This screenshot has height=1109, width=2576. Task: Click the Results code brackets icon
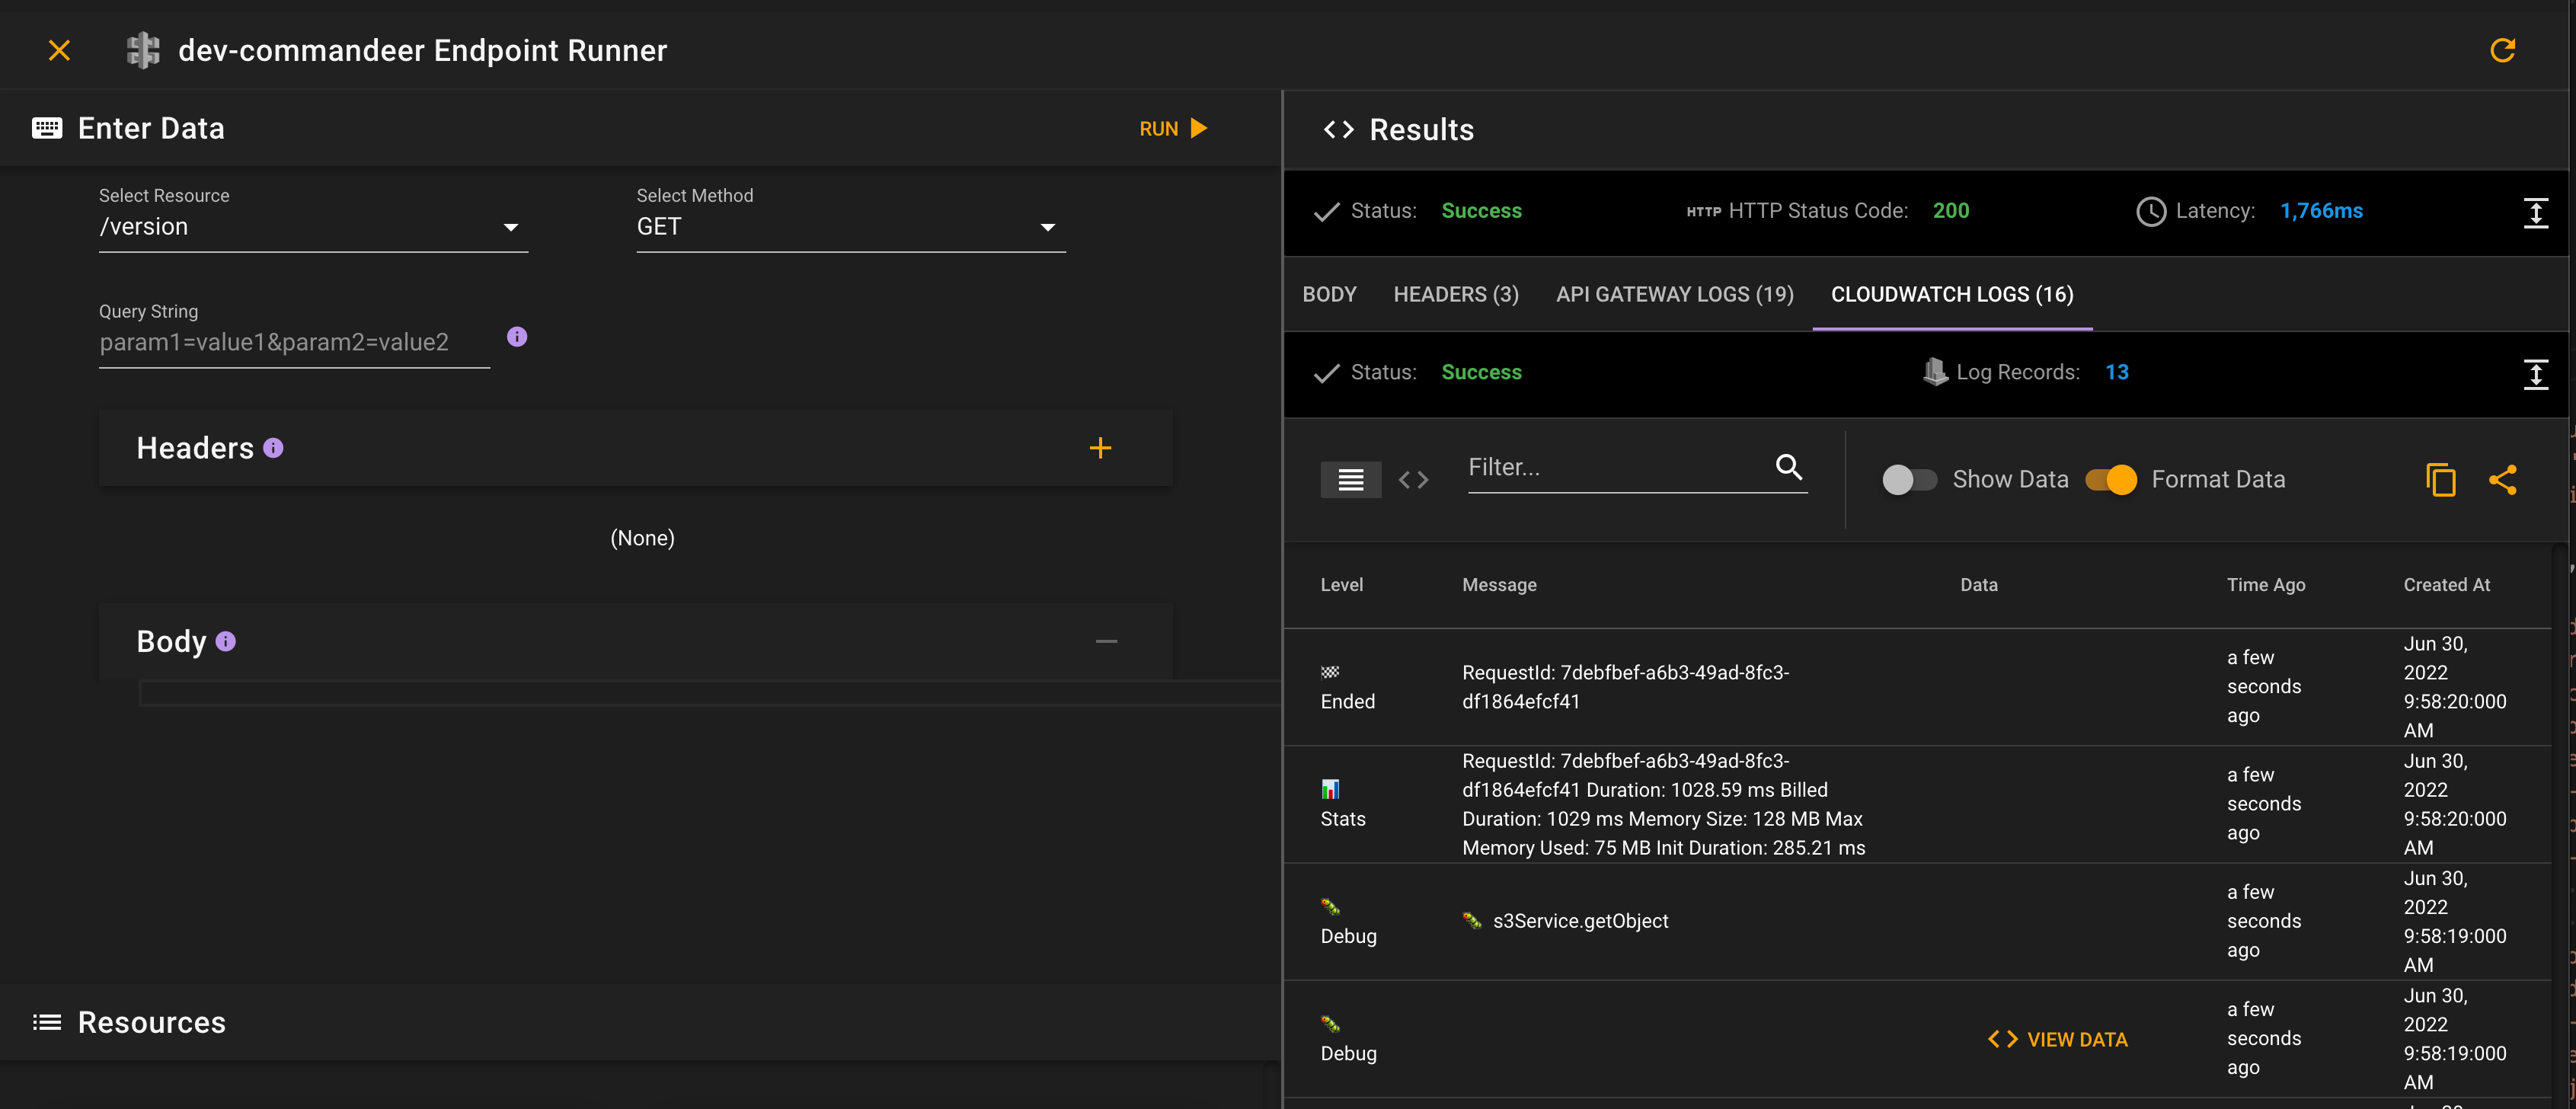click(x=1338, y=130)
